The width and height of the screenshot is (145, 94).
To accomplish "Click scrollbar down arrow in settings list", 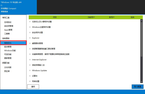I will point(142,82).
